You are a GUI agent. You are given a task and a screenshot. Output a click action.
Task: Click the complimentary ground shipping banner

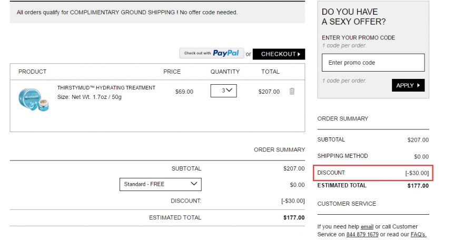pyautogui.click(x=157, y=13)
